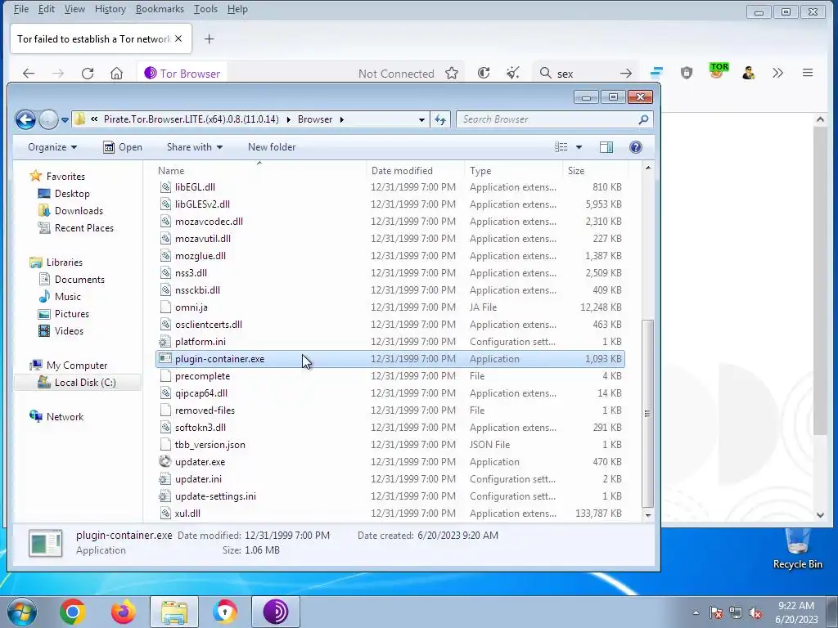Show parent folders with double chevron
Screen dimensions: 838x628
tap(94, 119)
